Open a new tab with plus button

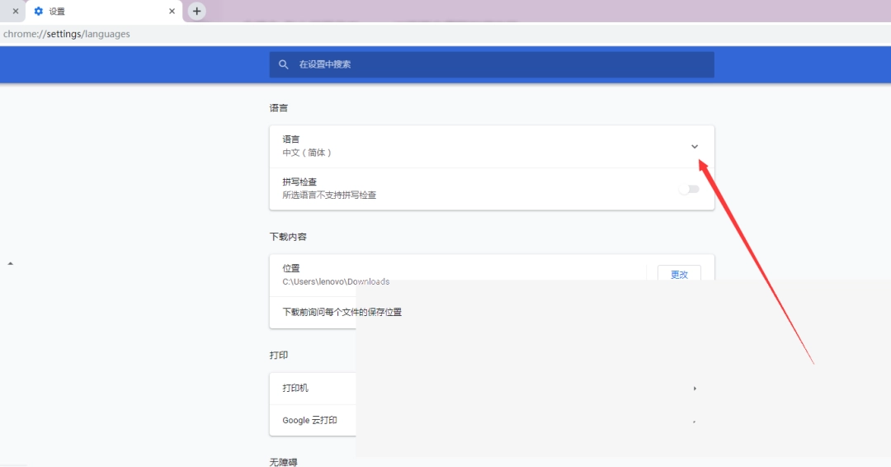(x=196, y=11)
